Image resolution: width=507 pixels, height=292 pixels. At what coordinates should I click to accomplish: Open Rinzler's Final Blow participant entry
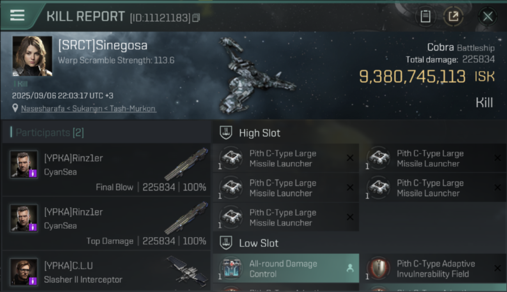pyautogui.click(x=106, y=169)
